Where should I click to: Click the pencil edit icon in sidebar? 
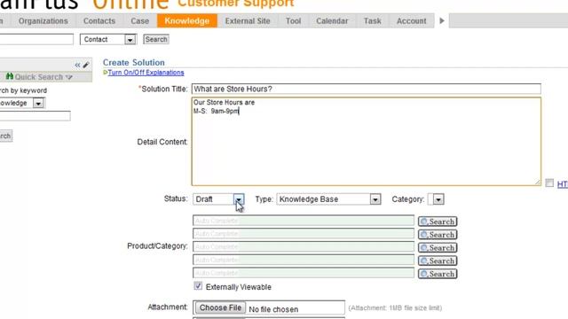tap(86, 65)
